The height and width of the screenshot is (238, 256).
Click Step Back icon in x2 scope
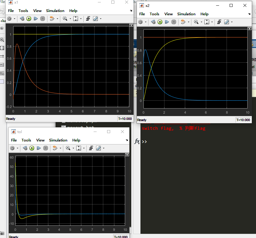[153, 22]
